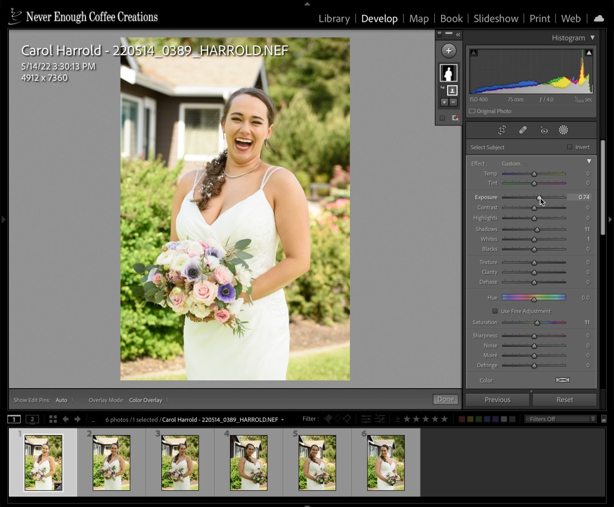The image size is (614, 507).
Task: Go forward with filmstrip right arrow
Action: (78, 419)
